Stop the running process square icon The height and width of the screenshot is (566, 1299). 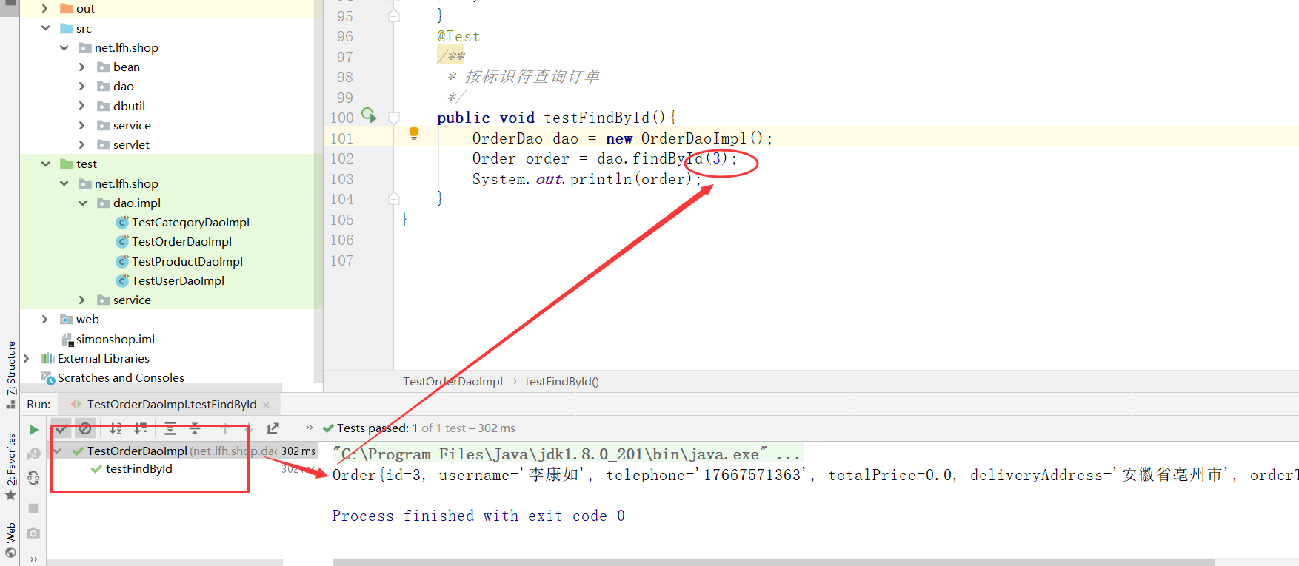[33, 508]
